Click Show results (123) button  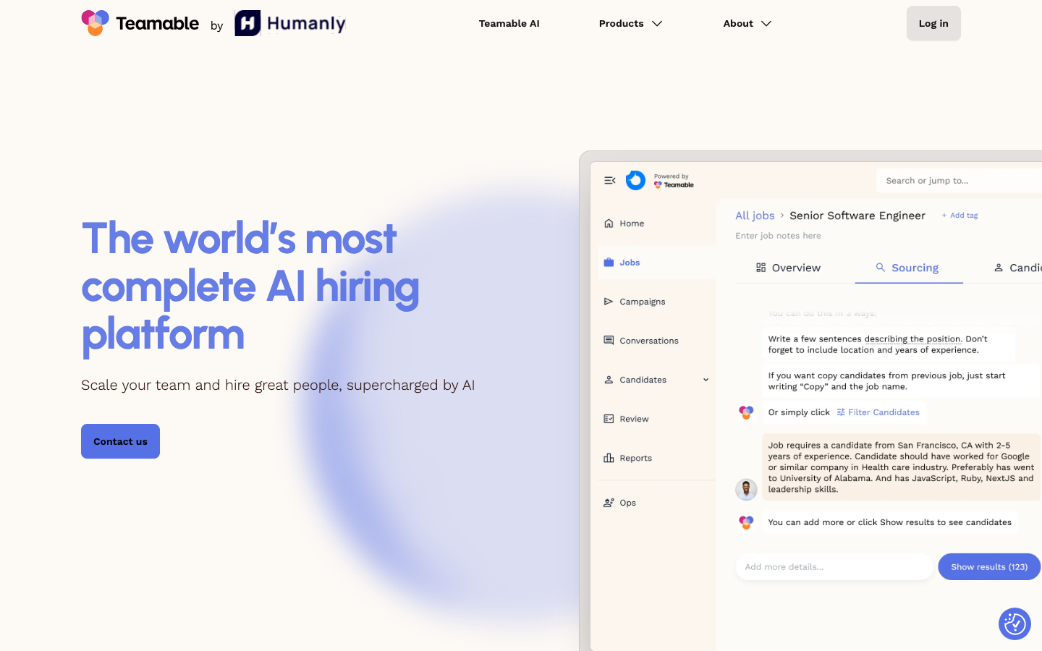[989, 567]
